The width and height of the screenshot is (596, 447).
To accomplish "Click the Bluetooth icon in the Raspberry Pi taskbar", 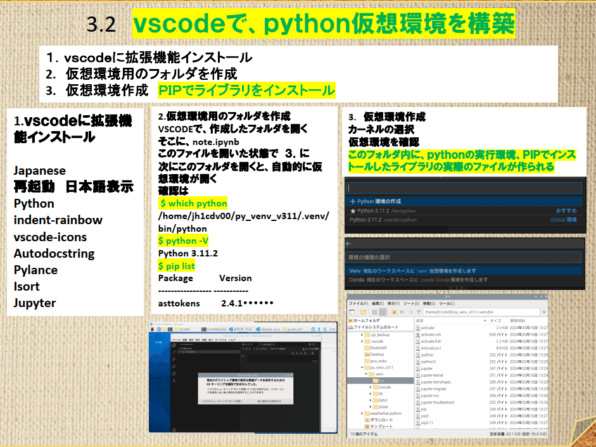I will point(319,329).
